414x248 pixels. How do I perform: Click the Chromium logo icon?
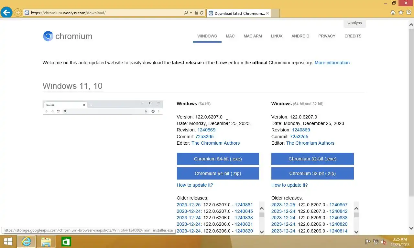tap(48, 36)
